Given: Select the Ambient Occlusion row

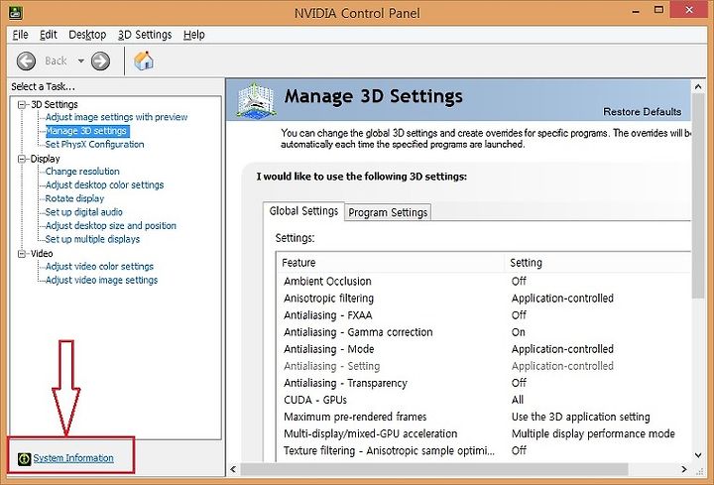Looking at the screenshot, I should (x=484, y=282).
